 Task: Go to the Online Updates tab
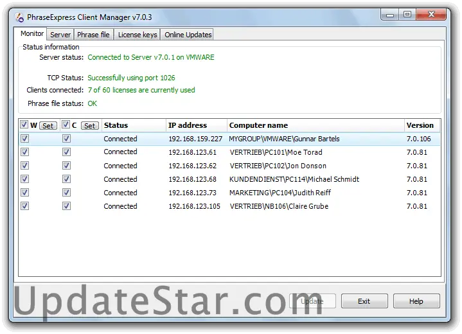point(188,35)
